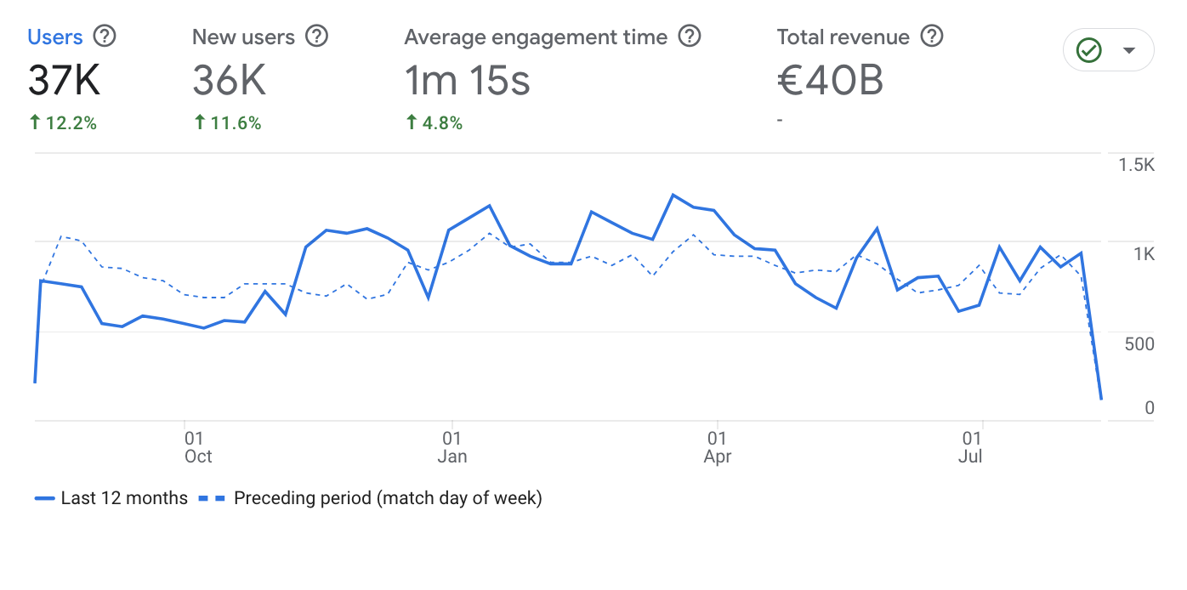Click the 01 Jan axis label
Image resolution: width=1187 pixels, height=590 pixels.
coord(452,447)
